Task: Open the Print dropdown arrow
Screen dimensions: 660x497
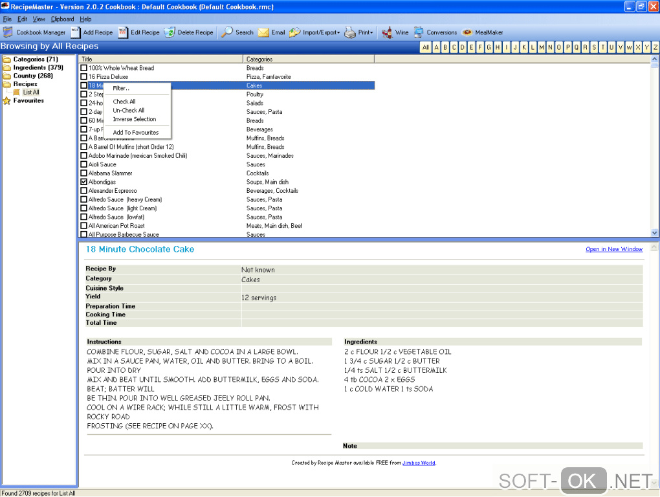Action: coord(371,33)
